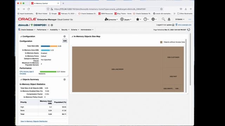The width and height of the screenshot is (225, 126).
Task: Open View In-Memory Objects Distribution link
Action: [34, 121]
